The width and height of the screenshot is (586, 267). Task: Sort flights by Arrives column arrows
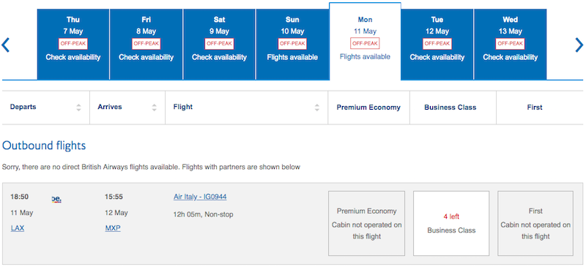pos(155,108)
